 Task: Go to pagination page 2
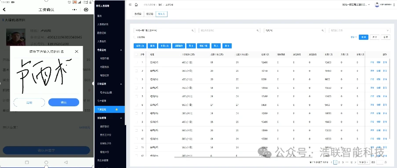pyautogui.click(x=339, y=162)
